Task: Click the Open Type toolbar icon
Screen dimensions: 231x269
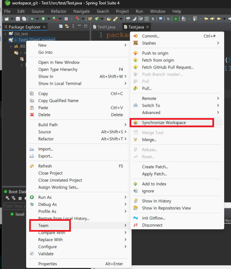Action: click(109, 19)
